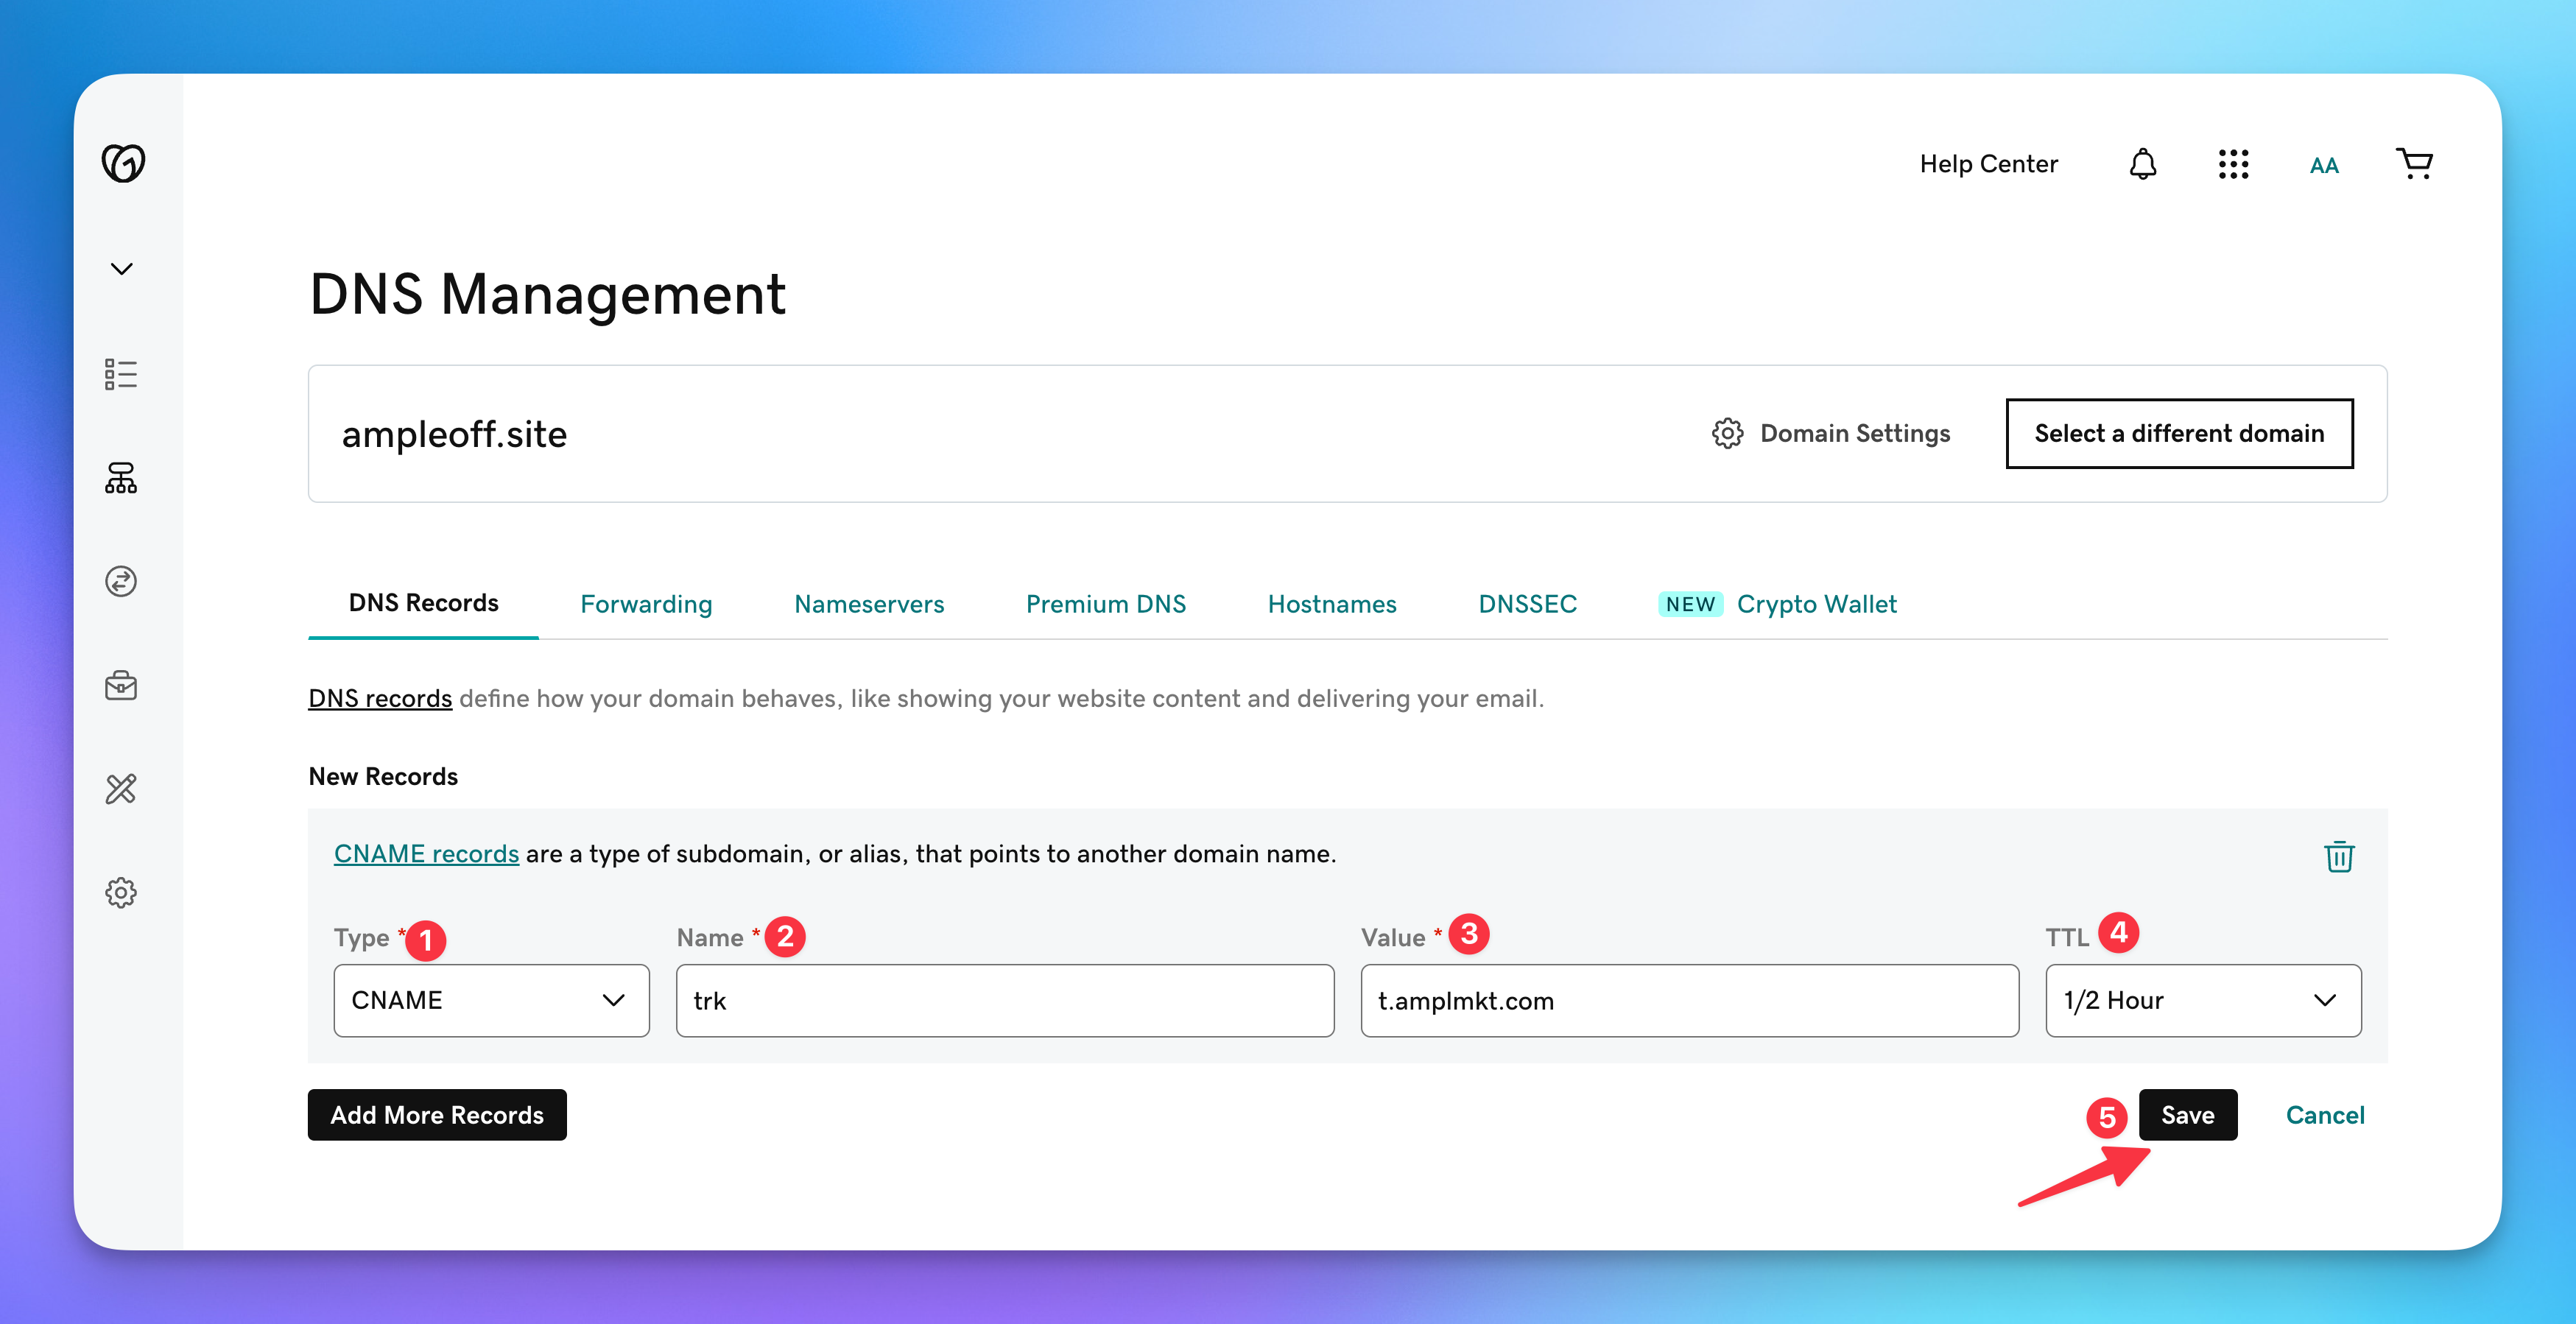Open the apps grid menu
2576x1324 pixels.
click(x=2233, y=164)
